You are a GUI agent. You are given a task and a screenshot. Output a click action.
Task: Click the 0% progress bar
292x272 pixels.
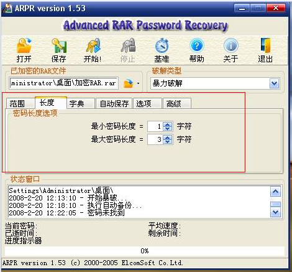[145, 251]
